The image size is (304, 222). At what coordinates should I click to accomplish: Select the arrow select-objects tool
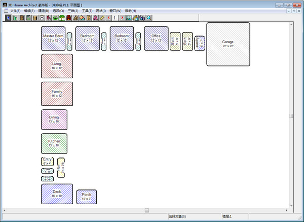pos(8,18)
